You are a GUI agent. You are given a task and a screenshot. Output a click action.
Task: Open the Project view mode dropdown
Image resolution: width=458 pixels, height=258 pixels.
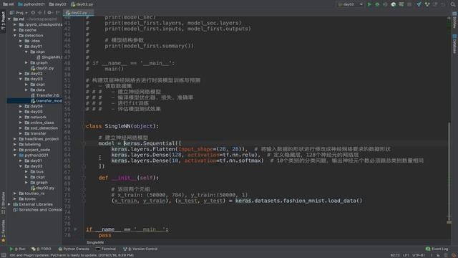click(19, 13)
